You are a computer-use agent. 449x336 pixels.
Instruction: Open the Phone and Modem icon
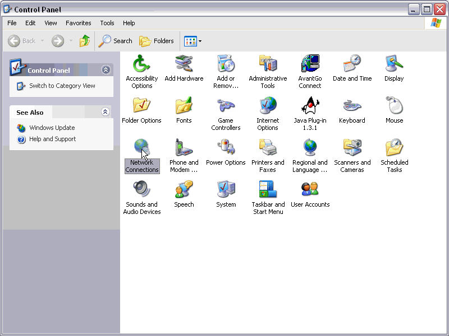[x=184, y=147]
